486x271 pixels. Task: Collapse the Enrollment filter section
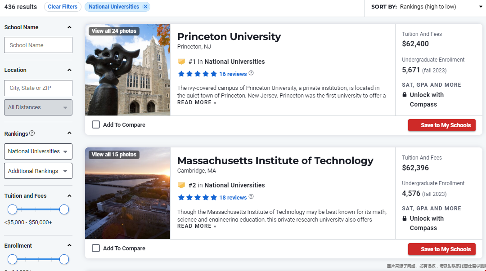click(x=69, y=245)
